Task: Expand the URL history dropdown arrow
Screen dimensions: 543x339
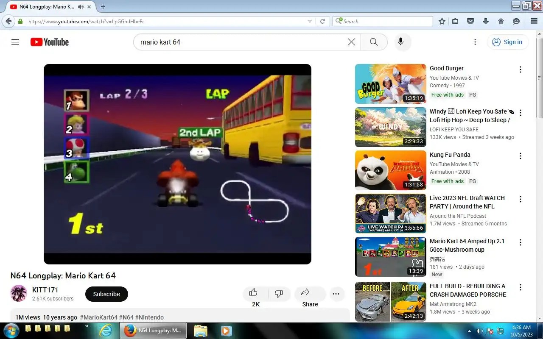Action: 310,21
